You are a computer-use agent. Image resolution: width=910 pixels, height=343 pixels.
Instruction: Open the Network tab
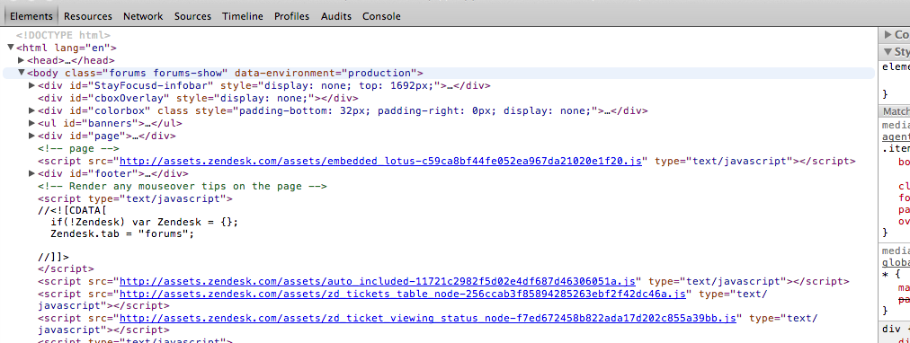(143, 16)
